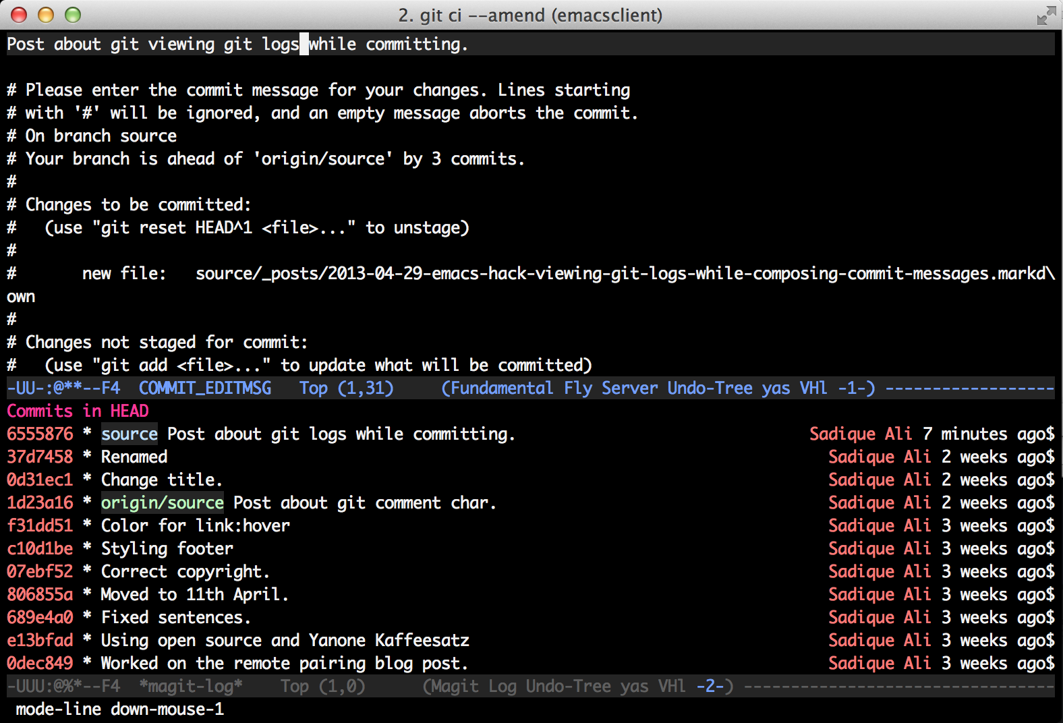1063x723 pixels.
Task: Click commit hash e13bfad
Action: [40, 640]
